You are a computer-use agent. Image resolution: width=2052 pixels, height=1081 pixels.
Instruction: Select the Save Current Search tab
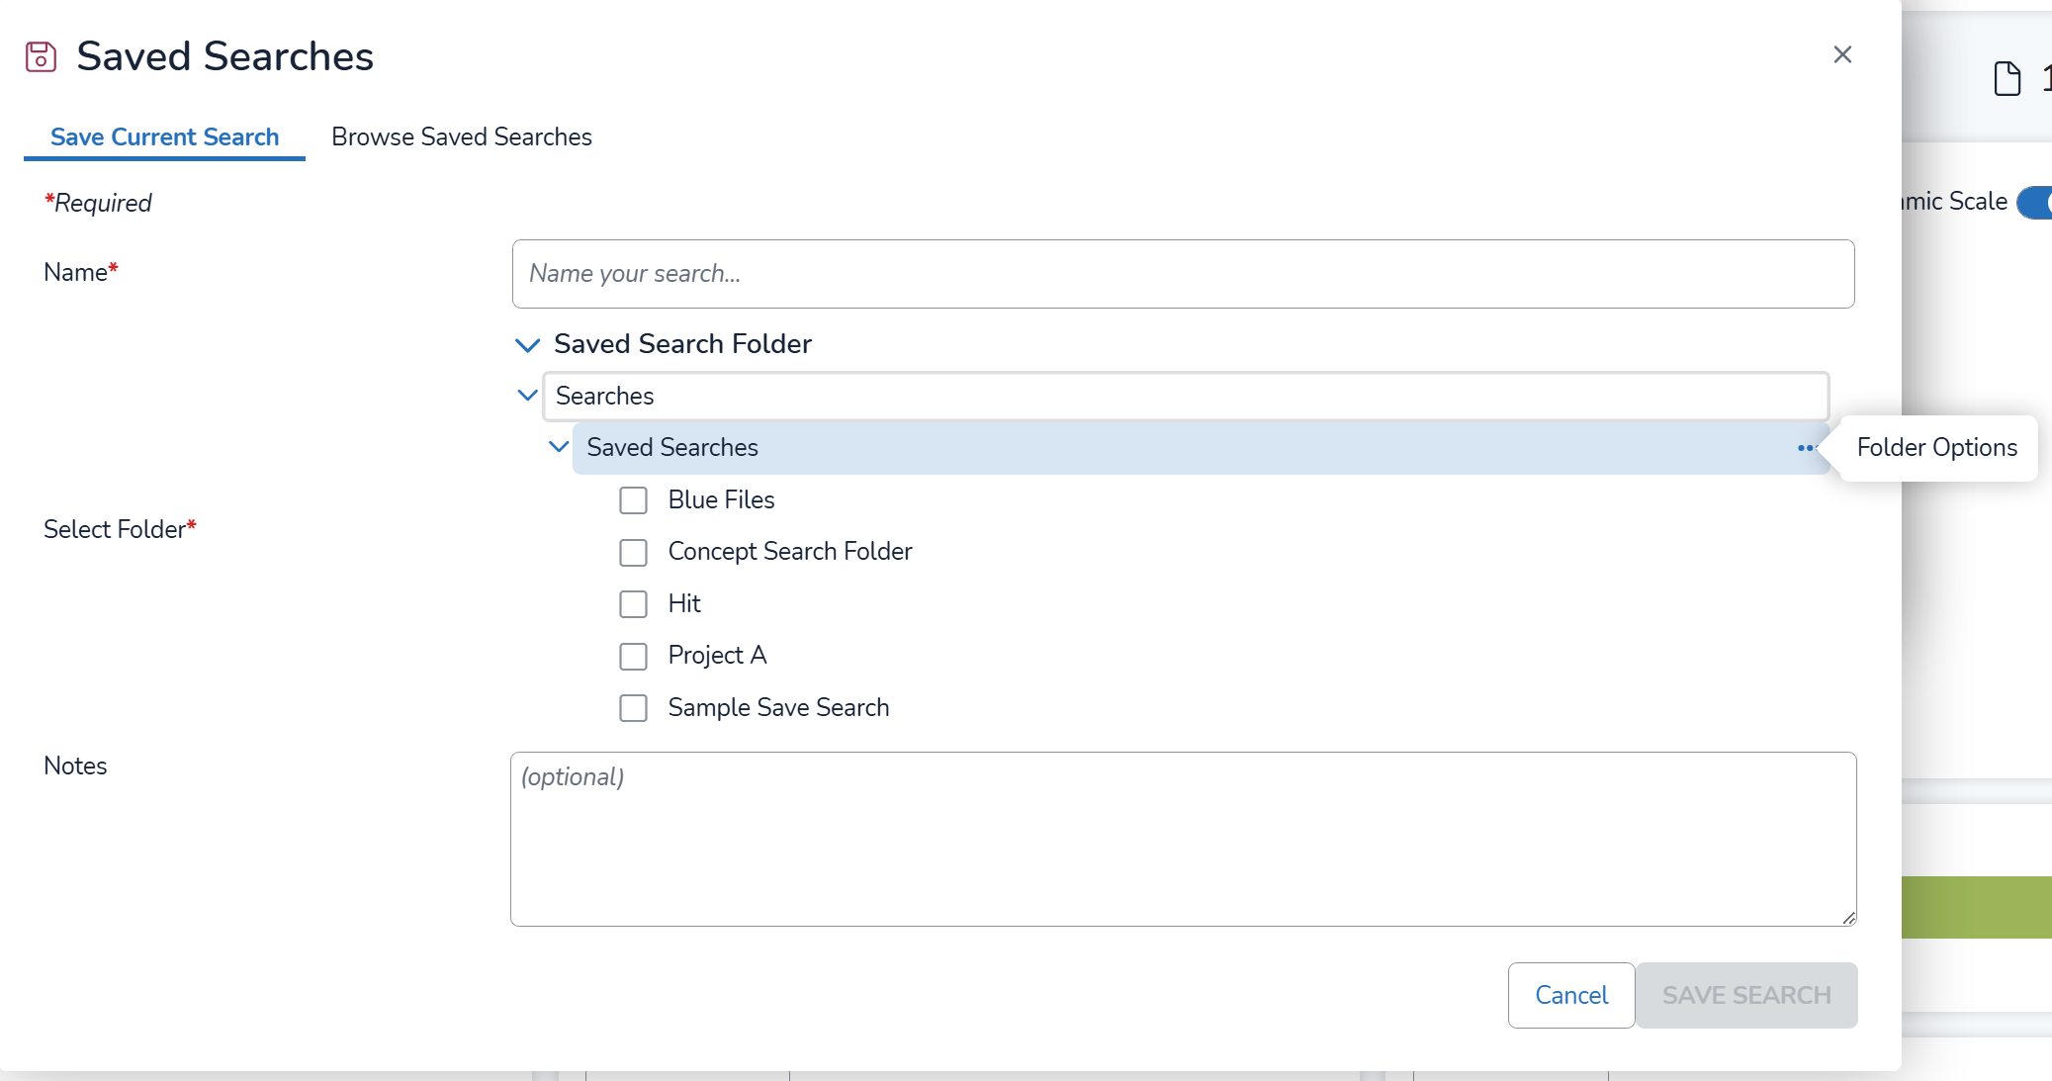point(164,136)
